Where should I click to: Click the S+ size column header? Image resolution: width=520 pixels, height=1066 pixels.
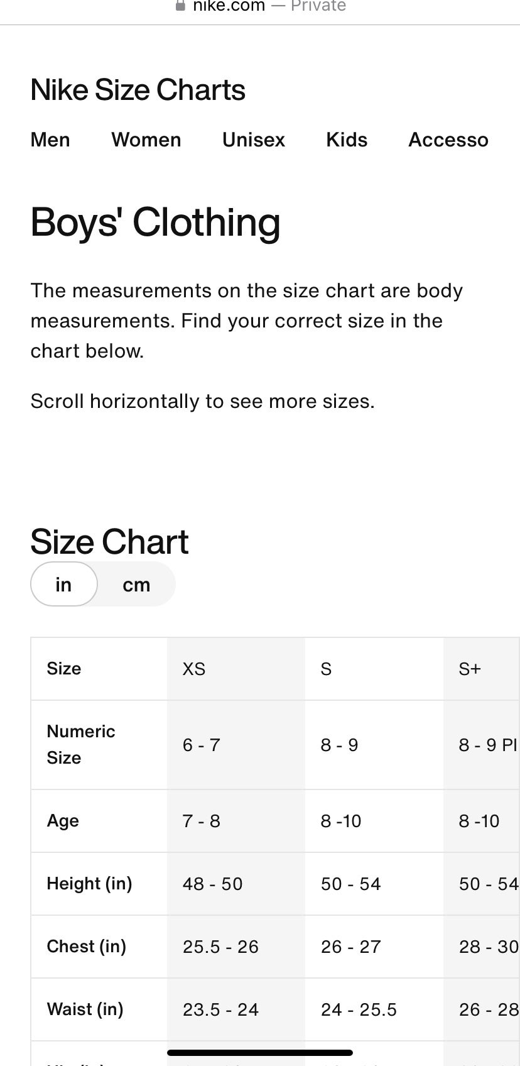click(x=470, y=669)
